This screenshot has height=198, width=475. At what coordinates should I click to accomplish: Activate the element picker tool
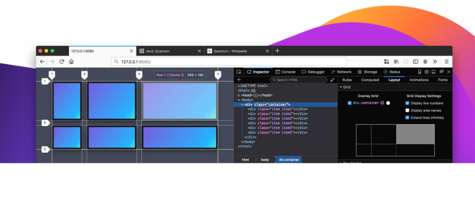239,72
